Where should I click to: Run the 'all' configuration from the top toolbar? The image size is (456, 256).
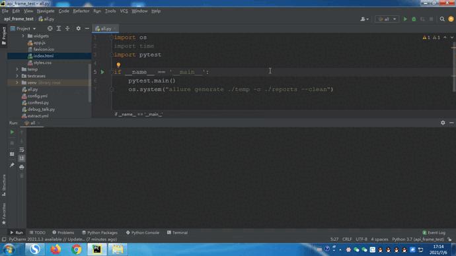coord(405,19)
